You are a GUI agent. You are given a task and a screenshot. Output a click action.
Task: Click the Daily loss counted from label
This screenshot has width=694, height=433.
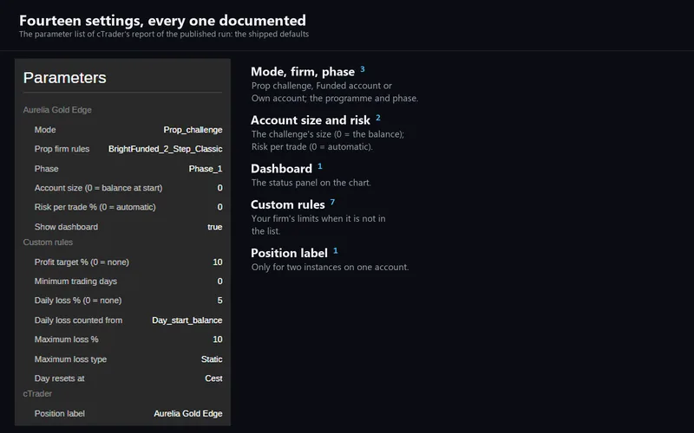coord(78,320)
